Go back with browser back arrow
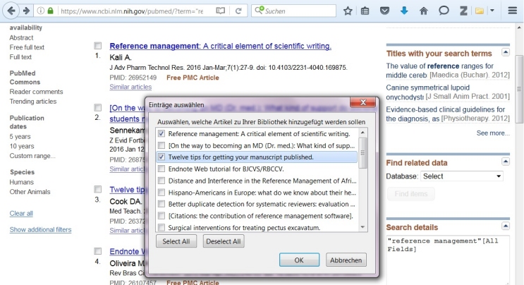The image size is (524, 285). coord(11,11)
